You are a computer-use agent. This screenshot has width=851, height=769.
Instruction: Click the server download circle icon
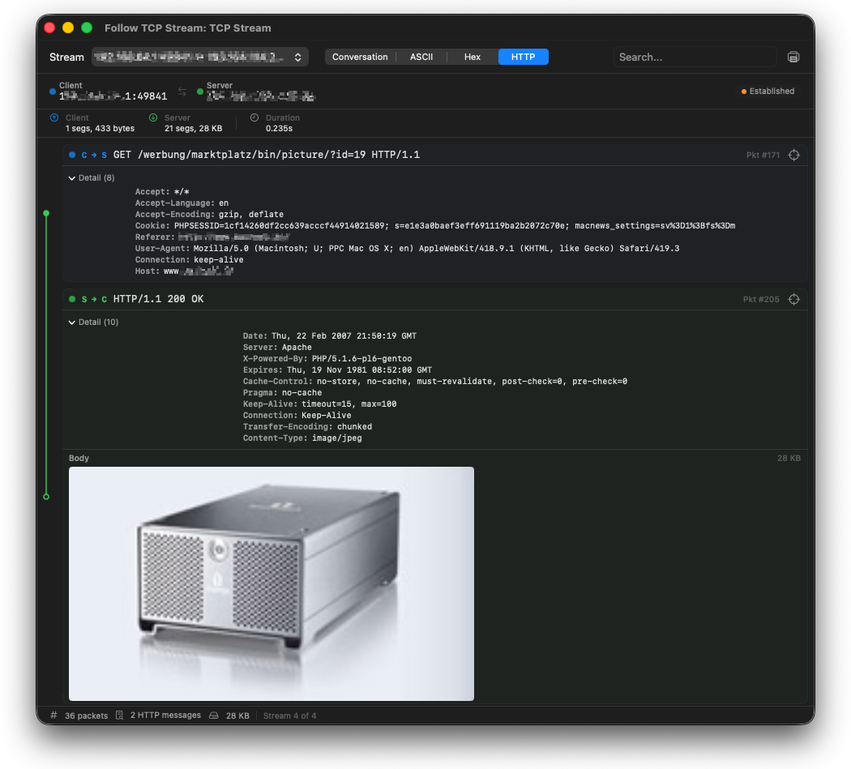tap(153, 117)
